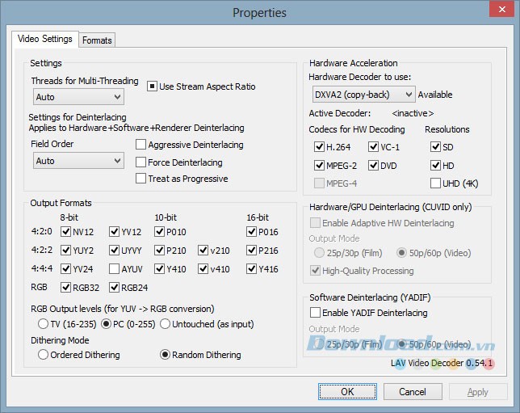Select Ordered Dithering mode
Screen dimensions: 520x413
[43, 355]
